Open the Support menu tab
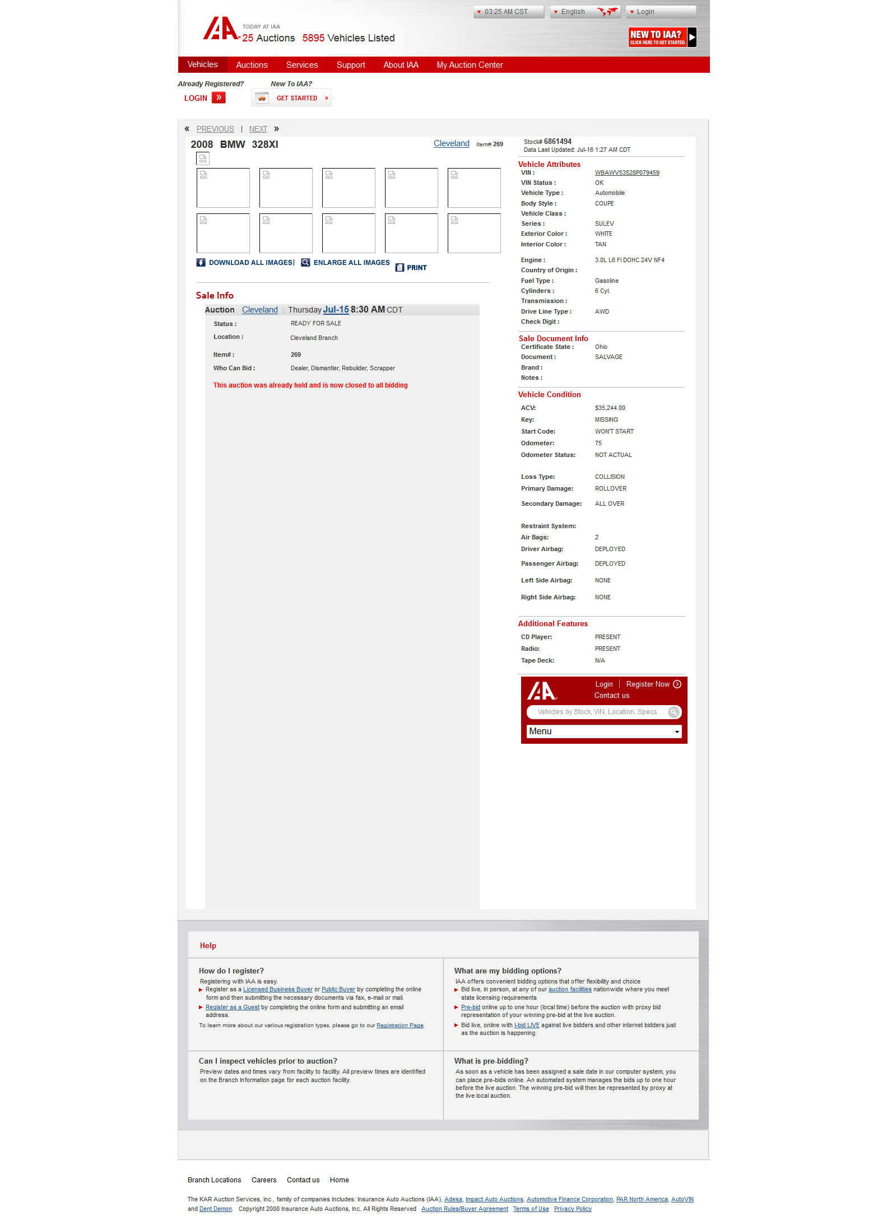887x1226 pixels. click(351, 65)
